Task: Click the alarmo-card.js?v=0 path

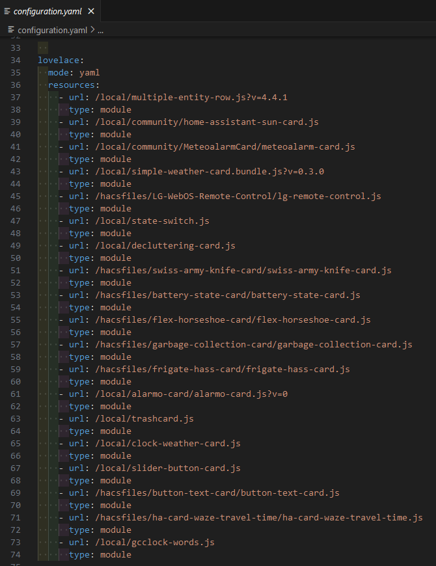Action: [x=191, y=394]
